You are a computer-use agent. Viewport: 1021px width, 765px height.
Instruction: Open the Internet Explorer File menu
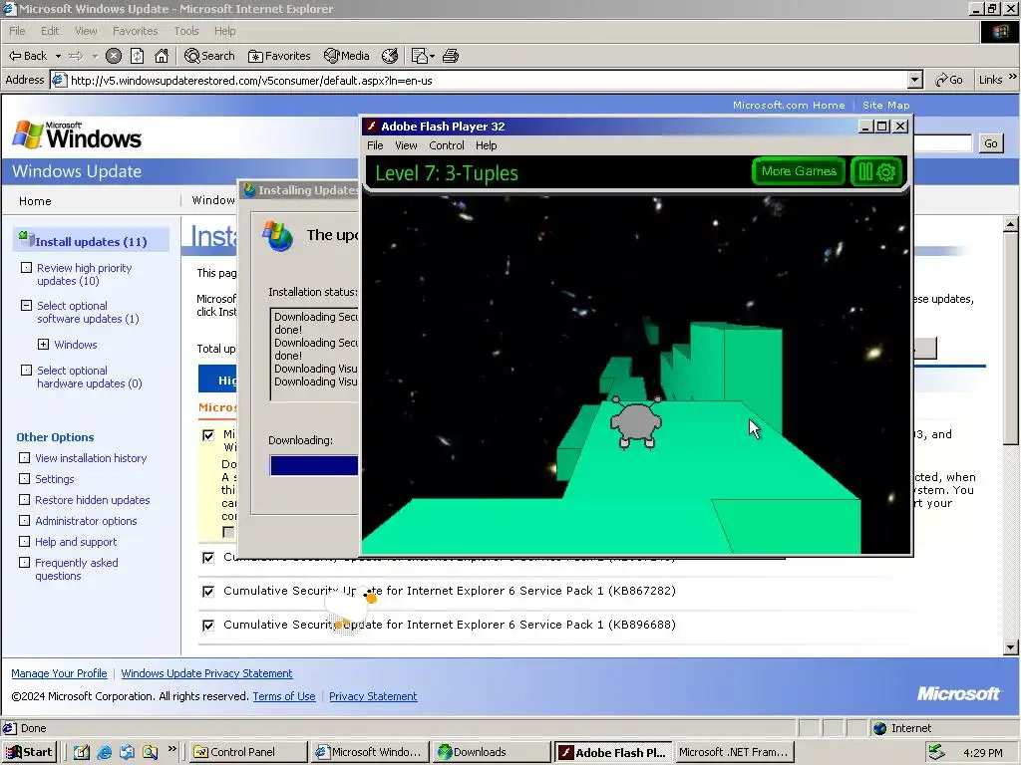17,31
